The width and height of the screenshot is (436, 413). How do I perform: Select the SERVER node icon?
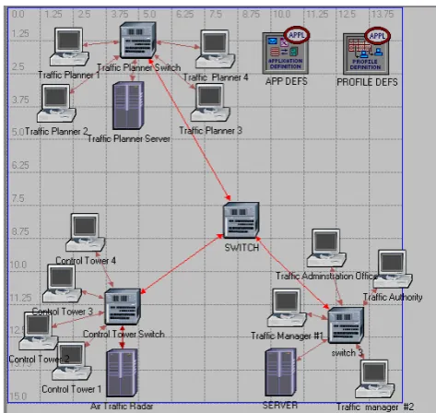click(x=280, y=372)
